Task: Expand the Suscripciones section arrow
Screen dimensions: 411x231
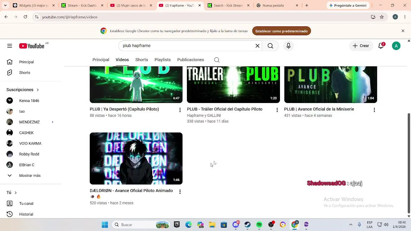Action: (38, 90)
